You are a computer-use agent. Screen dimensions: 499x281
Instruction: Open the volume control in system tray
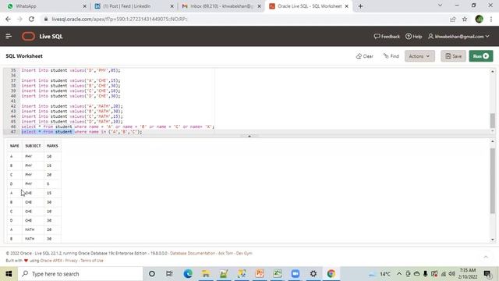coord(451,274)
